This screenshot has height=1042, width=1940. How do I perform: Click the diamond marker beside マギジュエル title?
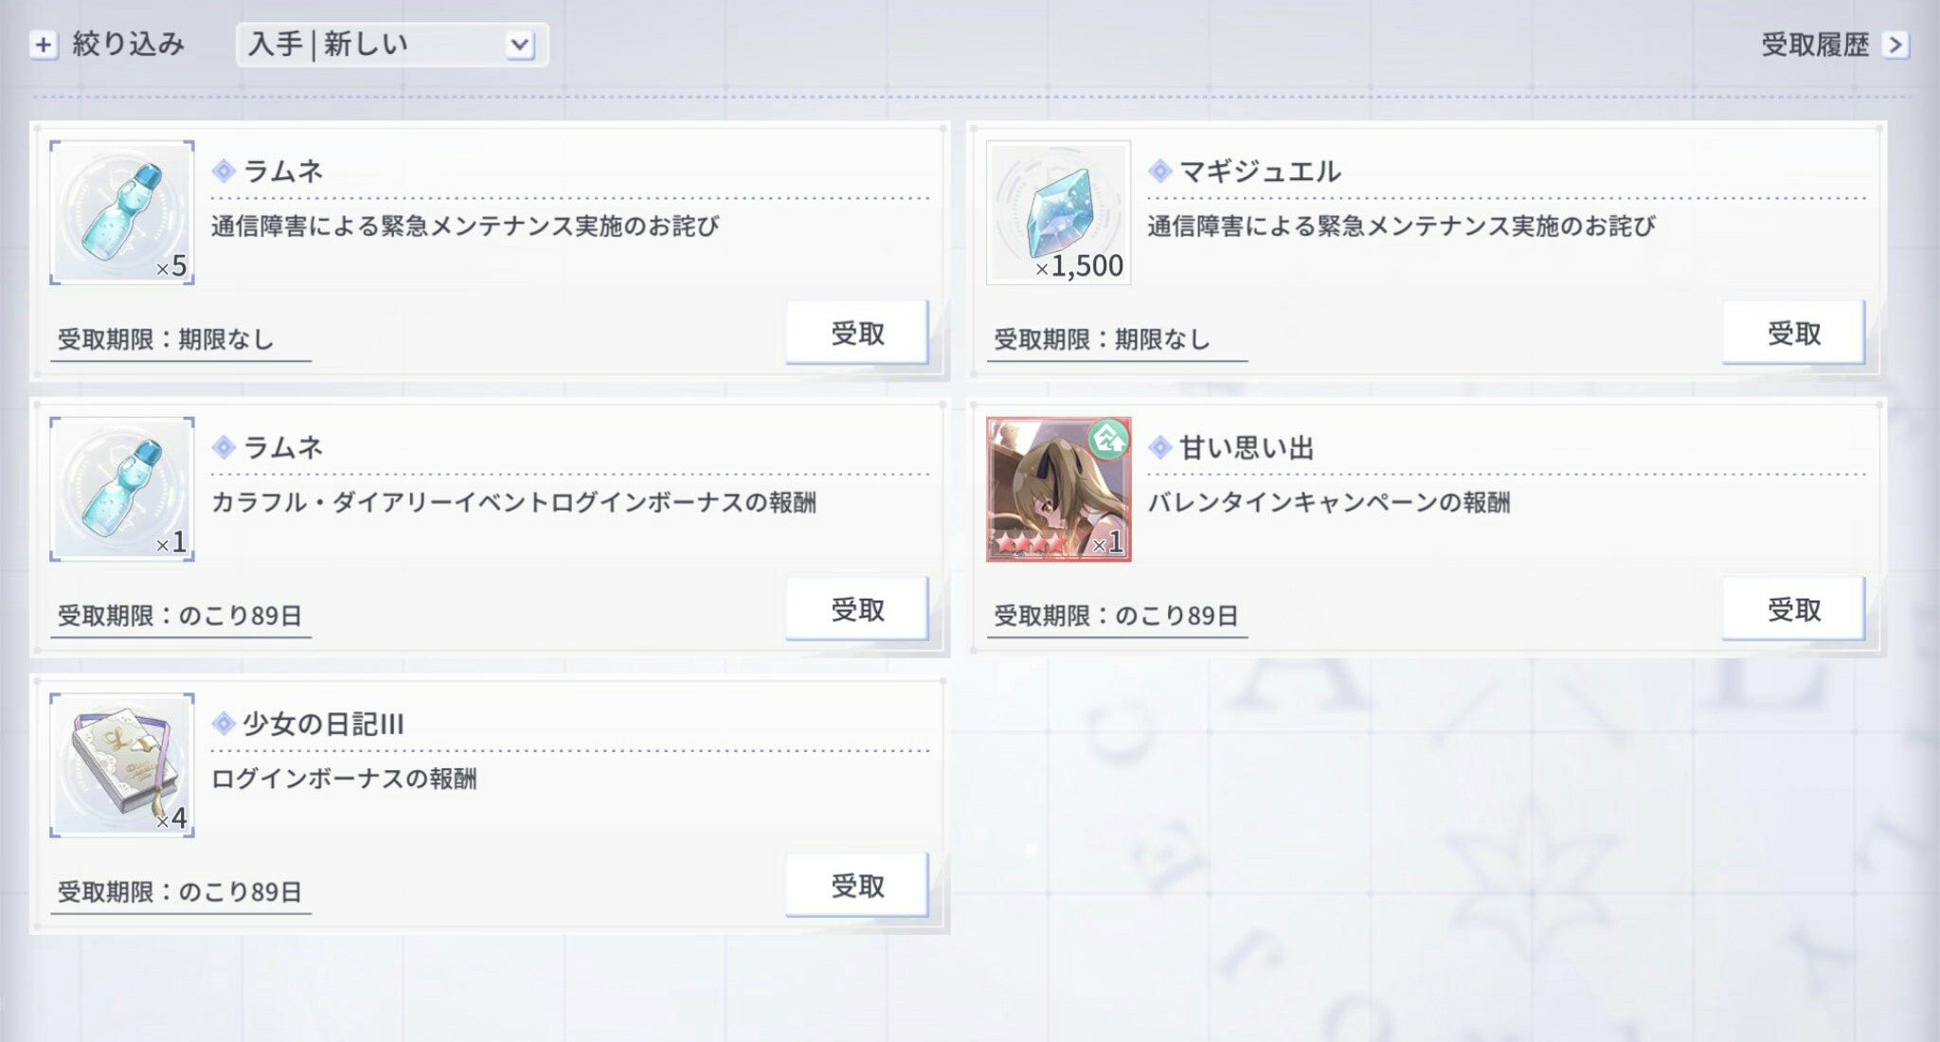(1159, 171)
